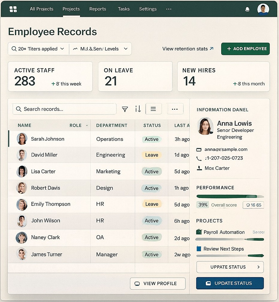Click the sort arrows icon next to the filter
This screenshot has height=302, width=279.
click(138, 109)
